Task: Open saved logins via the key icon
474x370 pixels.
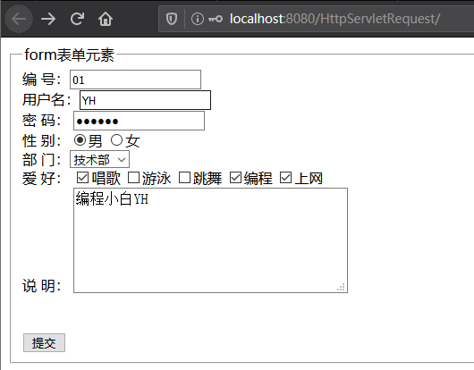Action: click(216, 19)
